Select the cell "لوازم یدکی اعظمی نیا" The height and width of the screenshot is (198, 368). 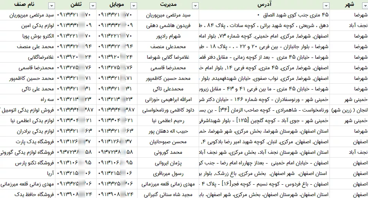pyautogui.click(x=27, y=121)
